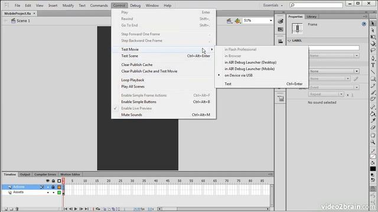Image resolution: width=378 pixels, height=212 pixels.
Task: Click the timeline playhead marker
Action: pyautogui.click(x=63, y=181)
